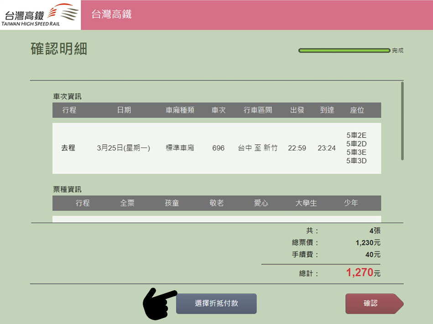The width and height of the screenshot is (433, 324).
Task: Click the 車廂種類 column header
Action: pyautogui.click(x=180, y=110)
